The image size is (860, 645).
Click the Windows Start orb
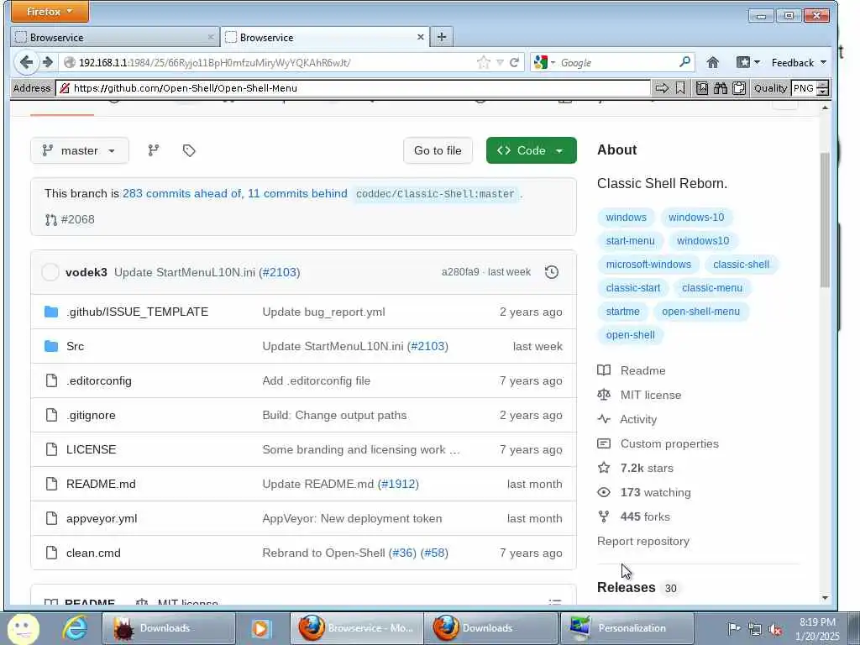pyautogui.click(x=23, y=628)
